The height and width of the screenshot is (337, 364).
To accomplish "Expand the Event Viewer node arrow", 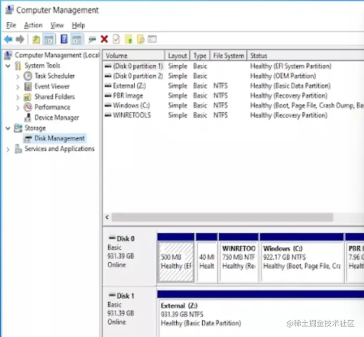I will pos(18,87).
